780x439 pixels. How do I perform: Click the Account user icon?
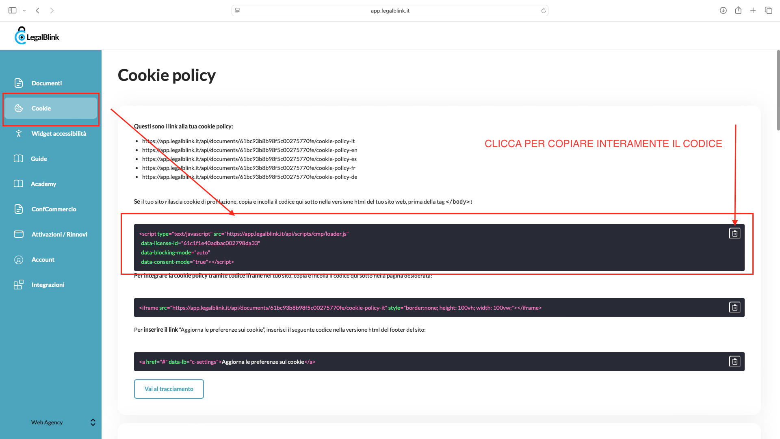(19, 260)
